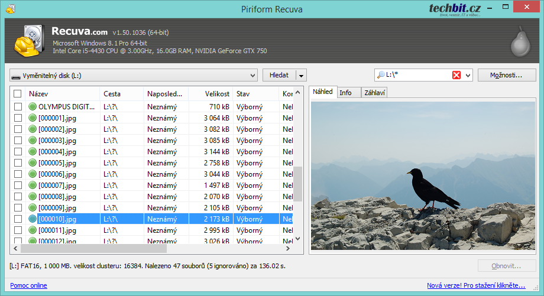Click green status dot of [000001].jpg
The width and height of the screenshot is (544, 296).
33,118
